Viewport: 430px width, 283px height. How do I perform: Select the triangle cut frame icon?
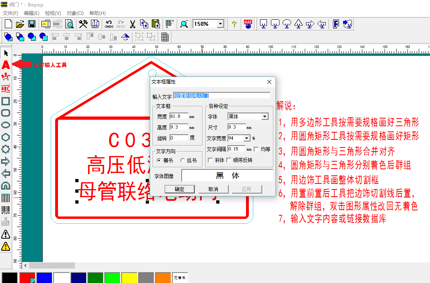(x=298, y=24)
